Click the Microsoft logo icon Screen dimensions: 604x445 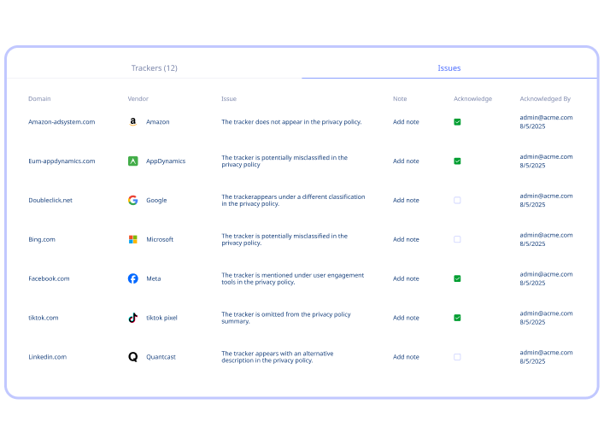pyautogui.click(x=133, y=240)
